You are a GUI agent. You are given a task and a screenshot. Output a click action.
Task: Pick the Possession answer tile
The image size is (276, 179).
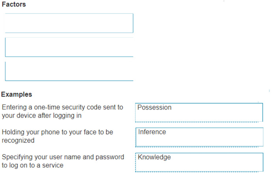pos(199,113)
